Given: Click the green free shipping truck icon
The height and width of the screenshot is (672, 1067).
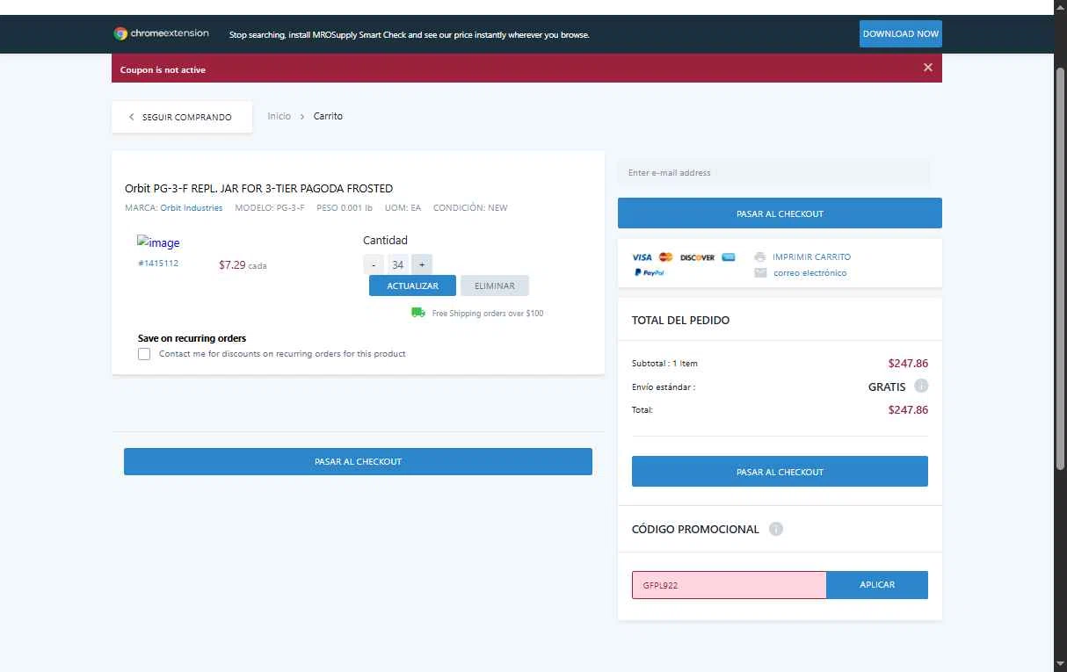Looking at the screenshot, I should [418, 312].
